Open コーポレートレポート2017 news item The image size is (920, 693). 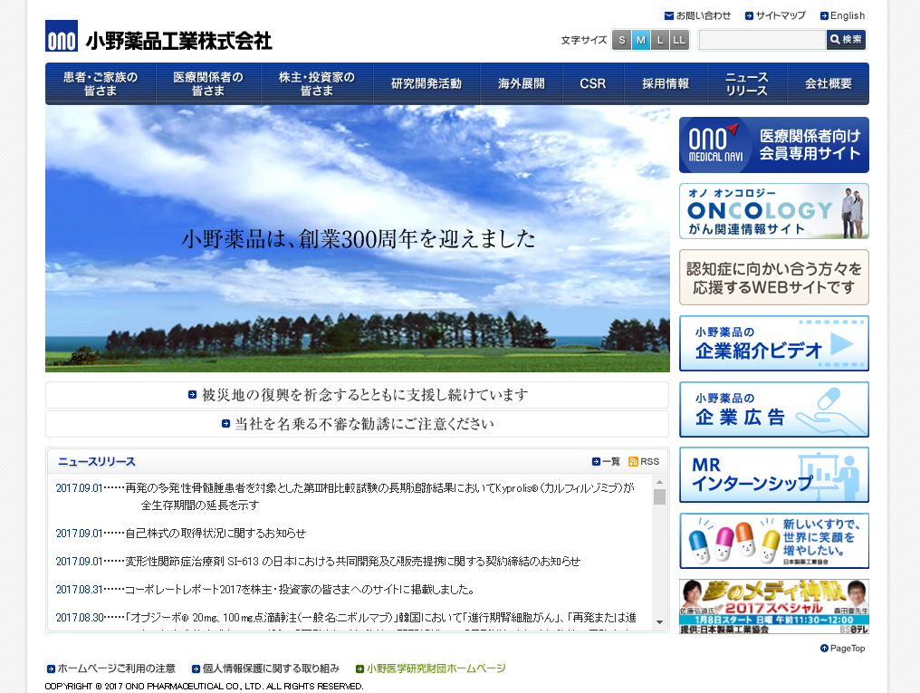301,589
